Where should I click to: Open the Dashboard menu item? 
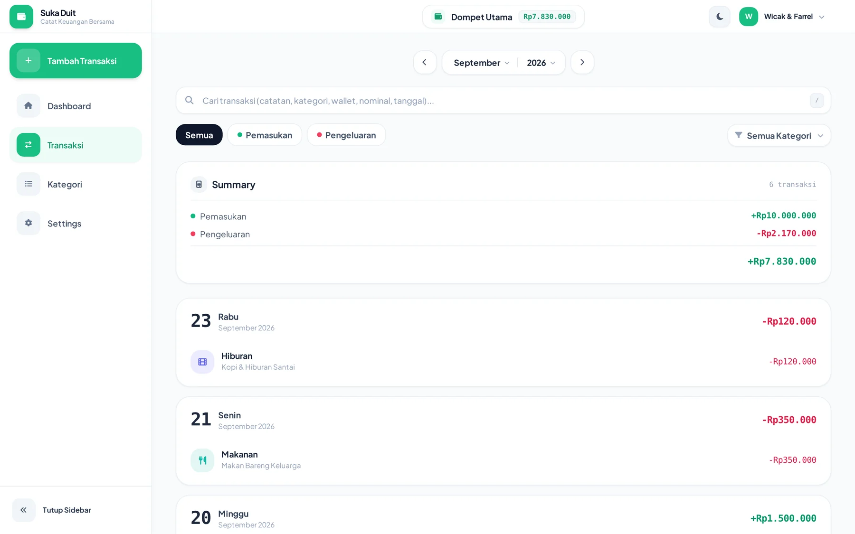point(76,106)
